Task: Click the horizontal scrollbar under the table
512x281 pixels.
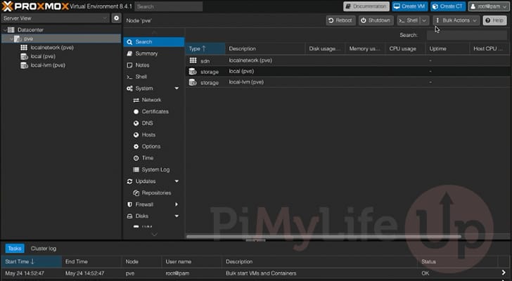Action: [x=324, y=236]
